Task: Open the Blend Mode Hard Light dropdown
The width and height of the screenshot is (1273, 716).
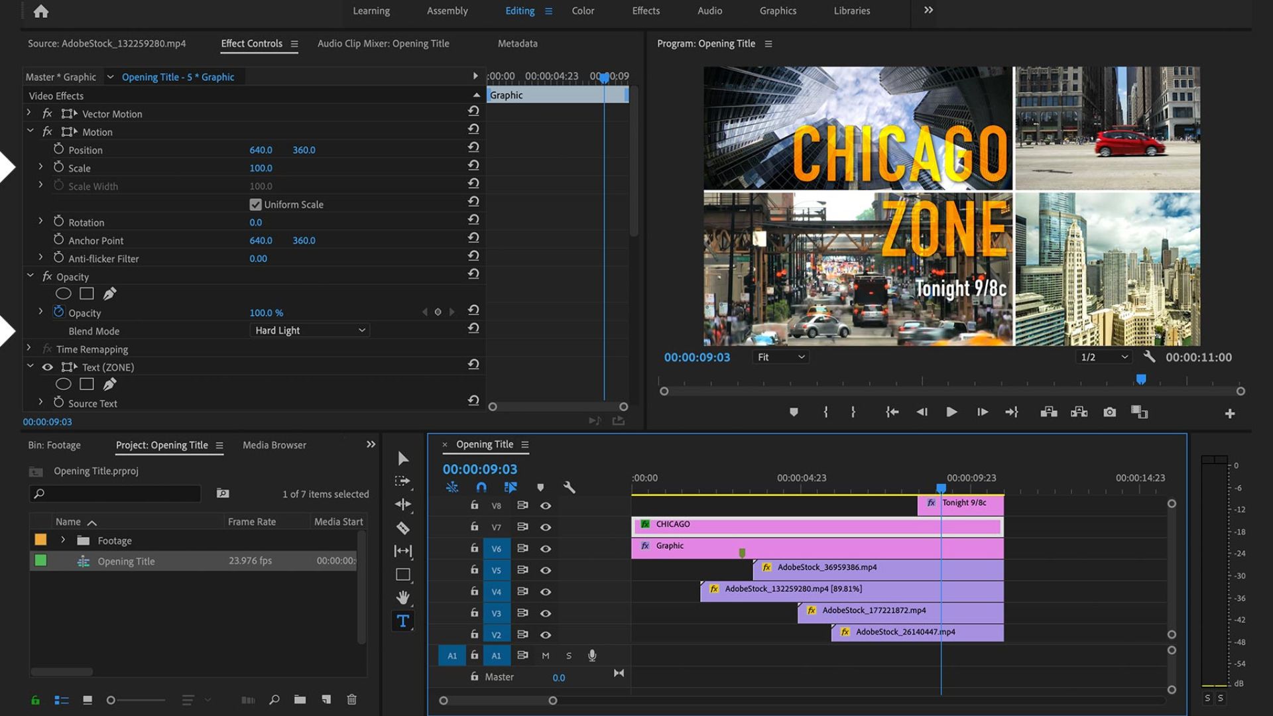Action: 310,330
